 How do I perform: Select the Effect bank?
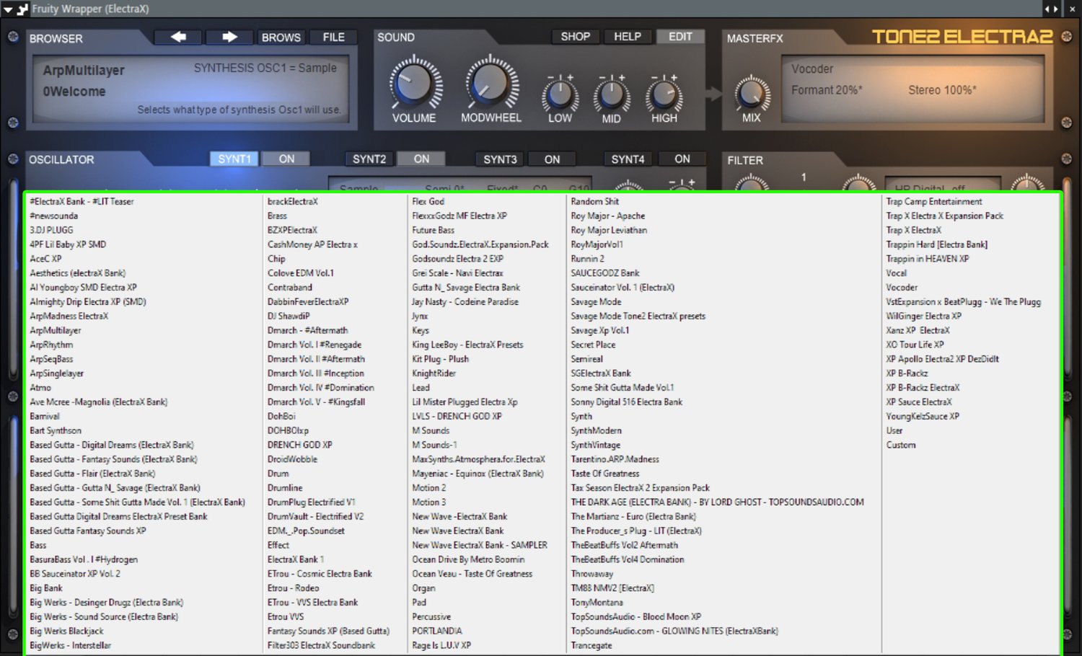(x=278, y=546)
